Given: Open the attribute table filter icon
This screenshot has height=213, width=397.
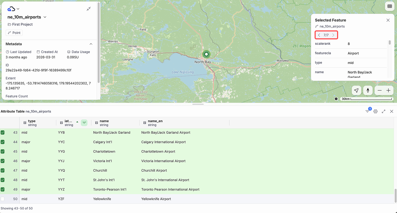Looking at the screenshot, I should pos(368,111).
